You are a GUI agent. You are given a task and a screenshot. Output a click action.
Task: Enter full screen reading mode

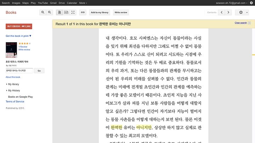[73, 12]
